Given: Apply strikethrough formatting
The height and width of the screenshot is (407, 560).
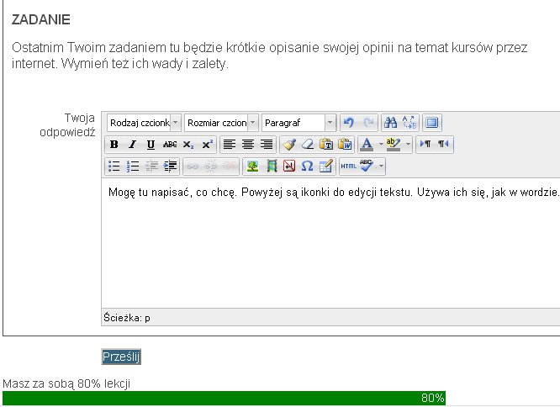Looking at the screenshot, I should [x=170, y=145].
